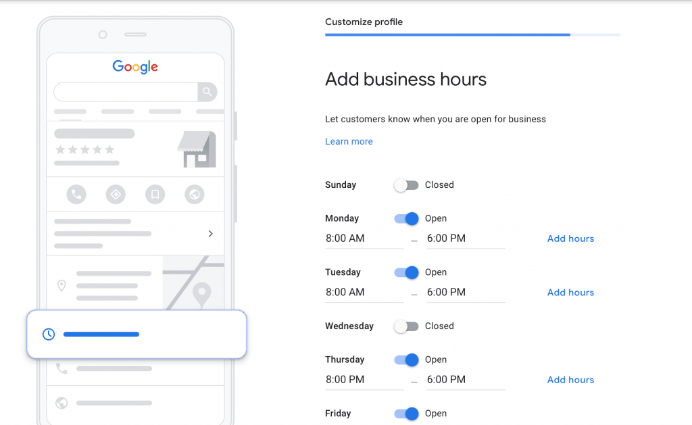Turn off the Tuesday open toggle
692x425 pixels.
point(406,272)
